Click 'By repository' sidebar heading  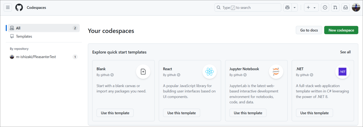click(x=19, y=48)
